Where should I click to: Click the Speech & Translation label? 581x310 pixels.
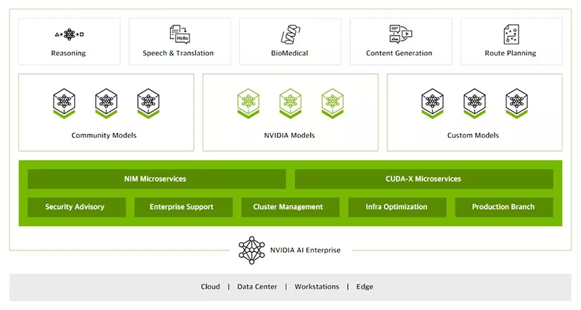coord(178,53)
